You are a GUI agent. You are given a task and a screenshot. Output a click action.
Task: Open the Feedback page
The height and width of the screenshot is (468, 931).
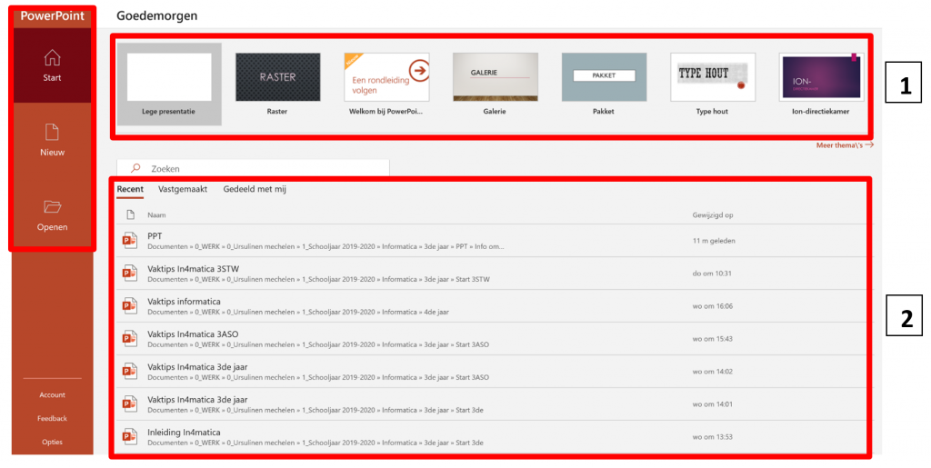tap(52, 418)
